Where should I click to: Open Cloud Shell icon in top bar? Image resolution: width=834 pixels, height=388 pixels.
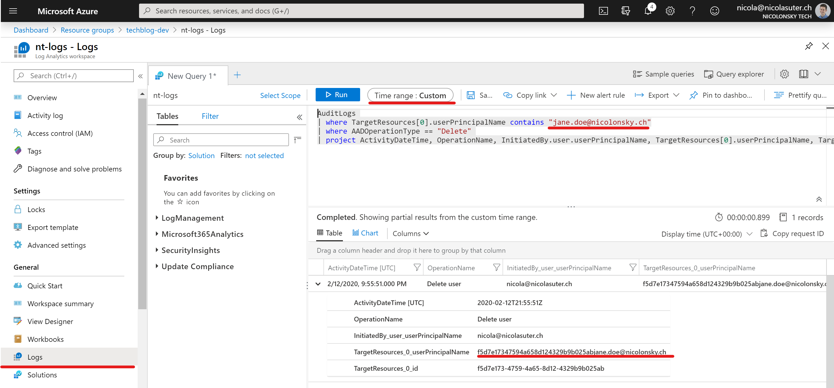[603, 11]
